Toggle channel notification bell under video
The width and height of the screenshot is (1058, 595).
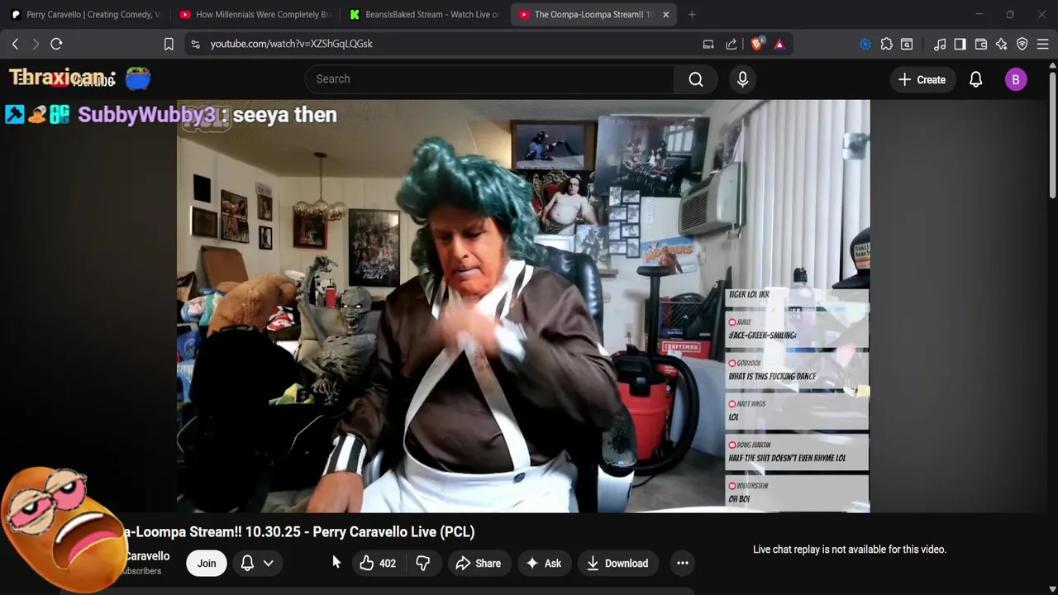click(247, 564)
